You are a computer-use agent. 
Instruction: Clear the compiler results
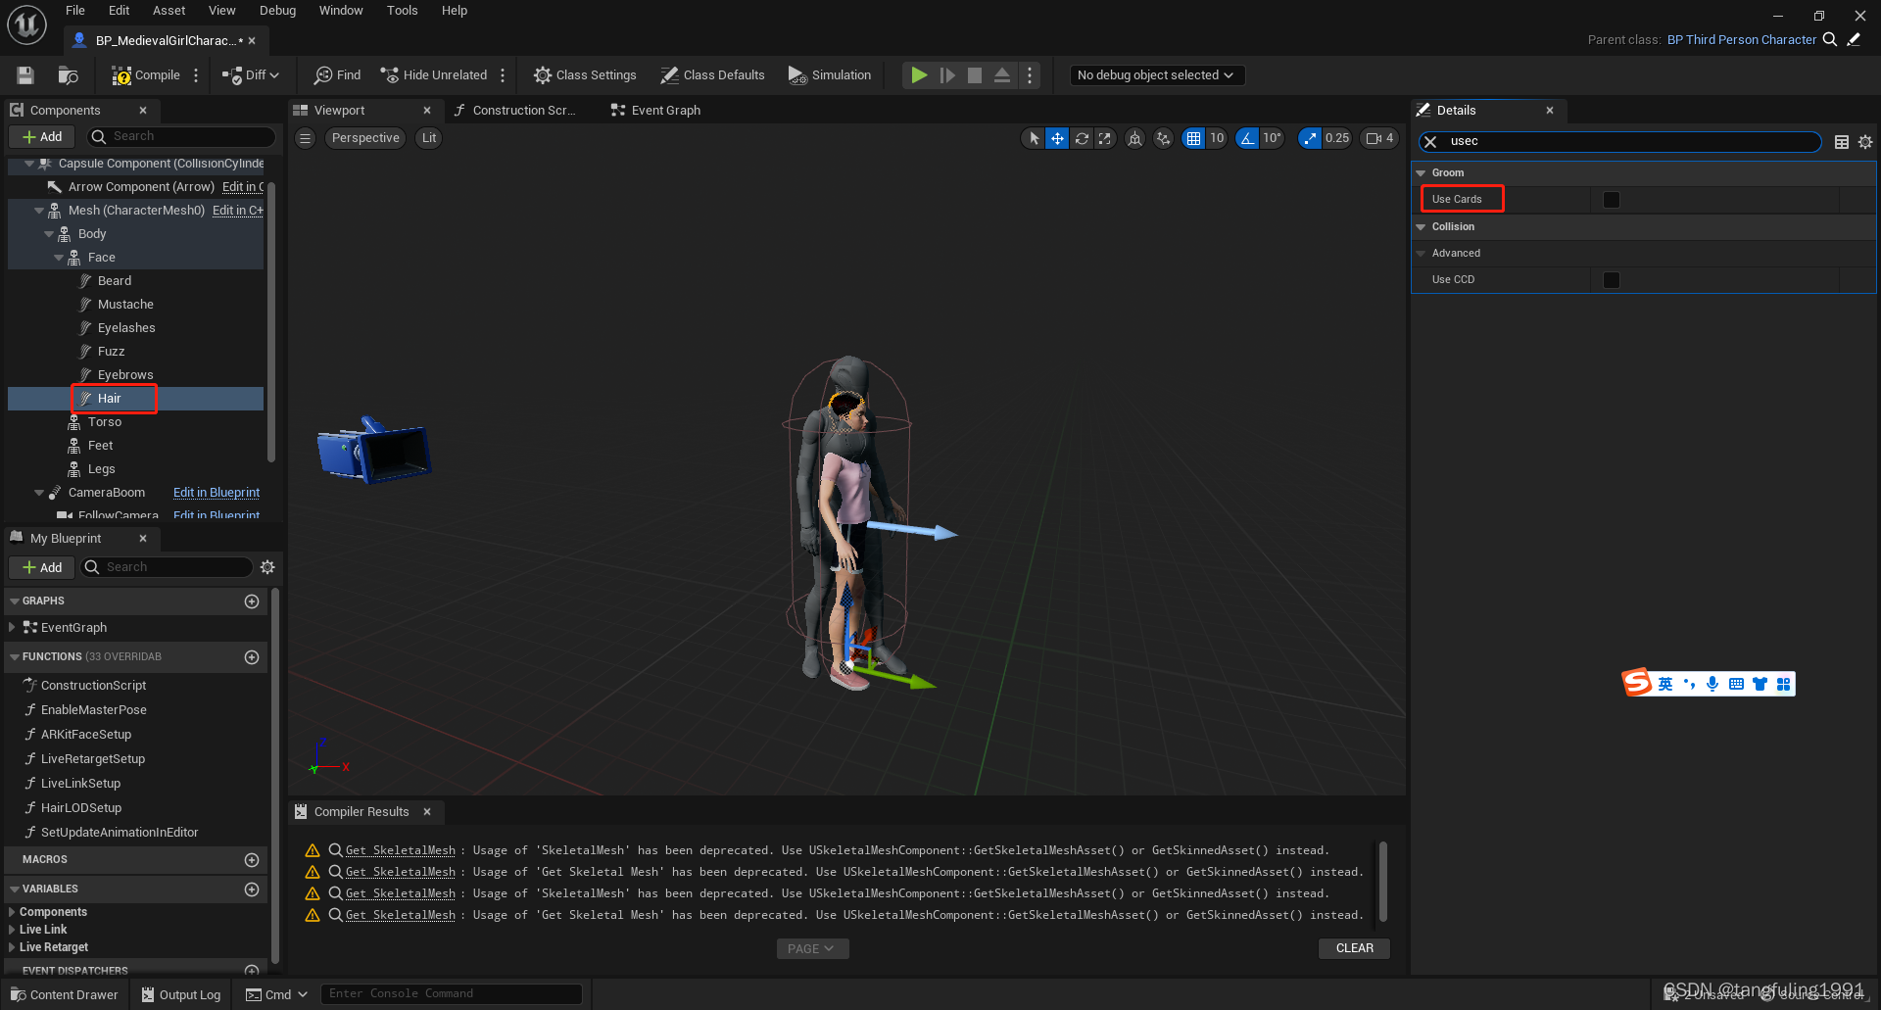[1355, 948]
